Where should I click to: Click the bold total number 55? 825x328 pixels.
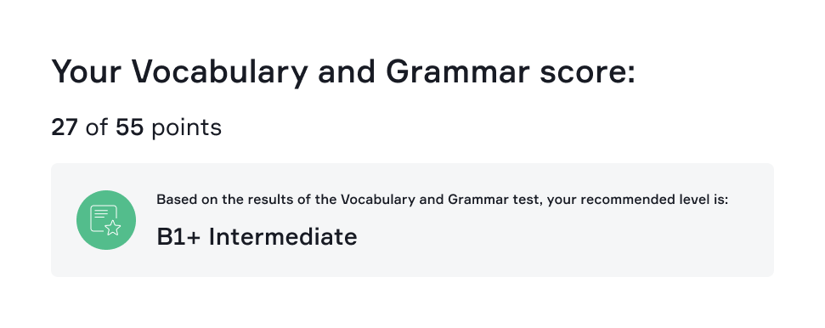pyautogui.click(x=129, y=127)
